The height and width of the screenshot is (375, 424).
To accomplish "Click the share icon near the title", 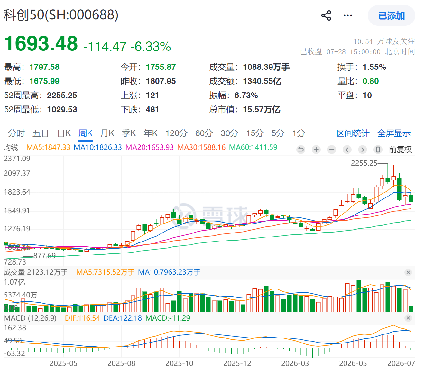I will pyautogui.click(x=326, y=15).
